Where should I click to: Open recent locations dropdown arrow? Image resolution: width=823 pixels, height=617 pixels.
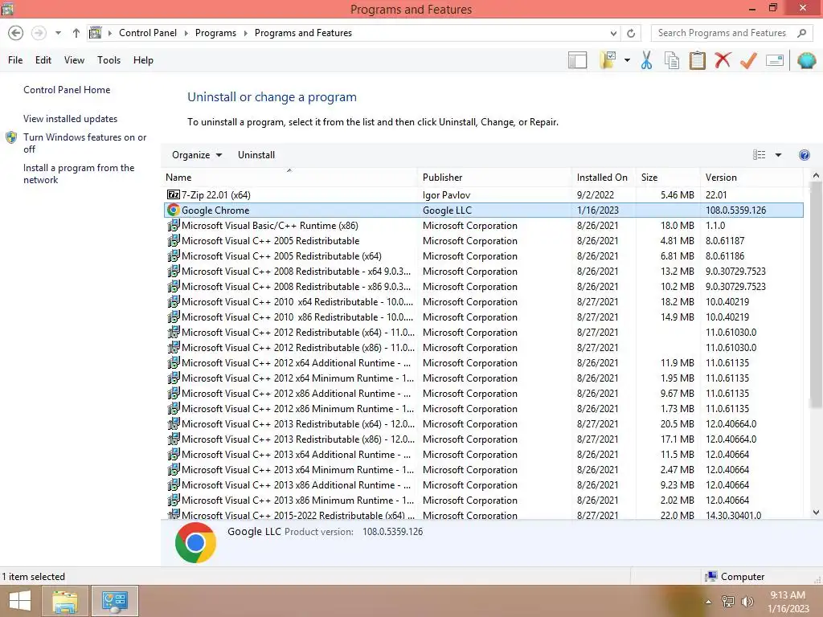click(58, 33)
